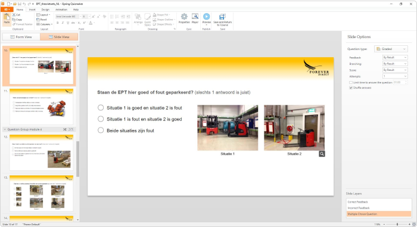Open the quiz Properties gear icon
Screen dimensions: 417x227
click(x=184, y=17)
